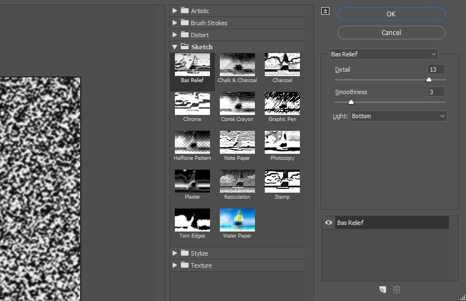Hide the Bas Relief effect layer
The image size is (466, 301).
point(328,223)
